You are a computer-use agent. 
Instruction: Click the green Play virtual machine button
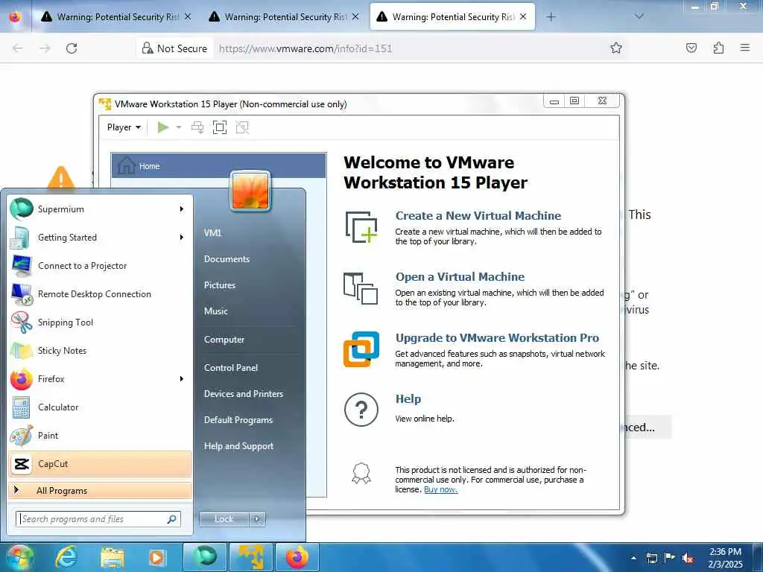pos(163,127)
